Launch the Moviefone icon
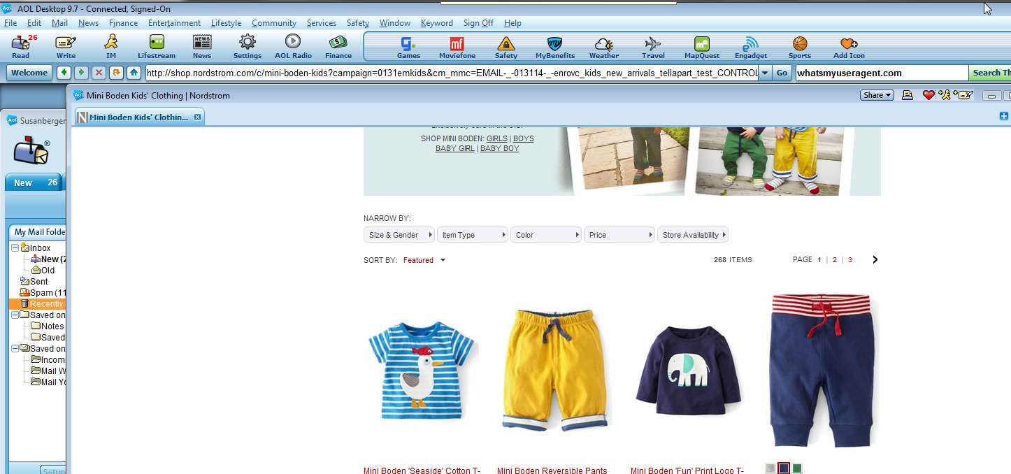This screenshot has height=474, width=1011. [x=457, y=46]
